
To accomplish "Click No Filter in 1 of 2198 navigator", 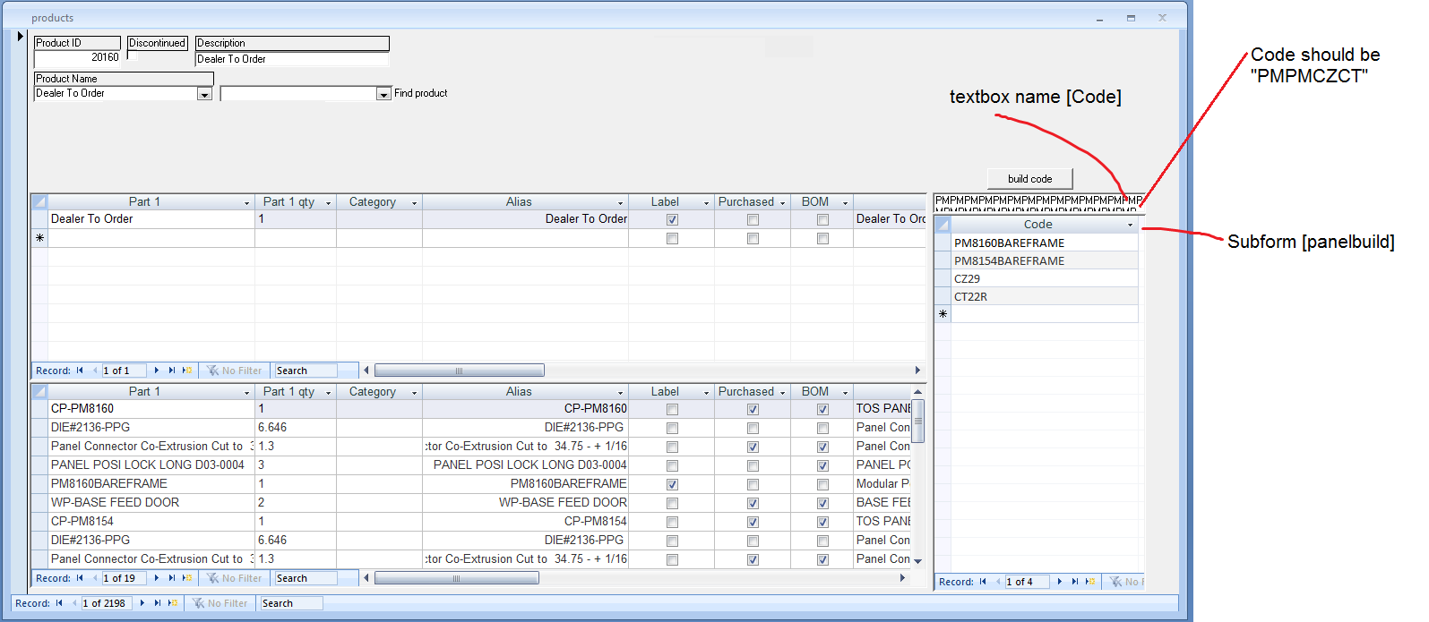I will click(x=220, y=603).
